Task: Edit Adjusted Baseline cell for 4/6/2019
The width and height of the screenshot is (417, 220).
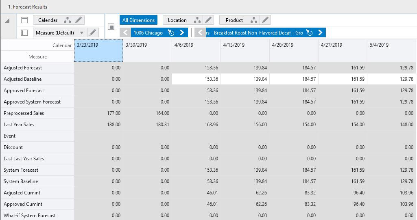Action: tap(196, 79)
